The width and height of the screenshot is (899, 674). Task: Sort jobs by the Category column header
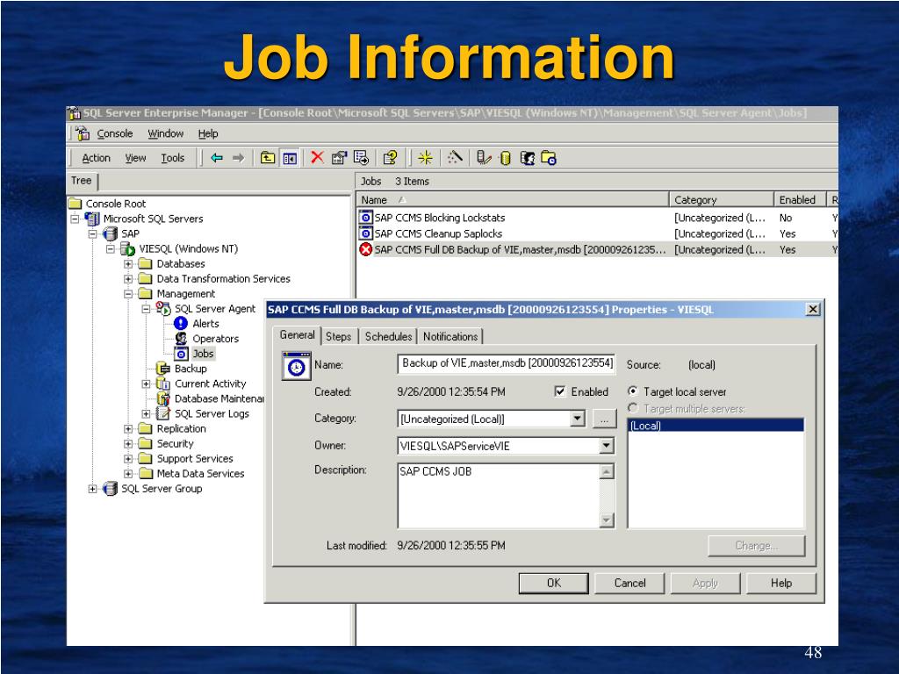(722, 199)
